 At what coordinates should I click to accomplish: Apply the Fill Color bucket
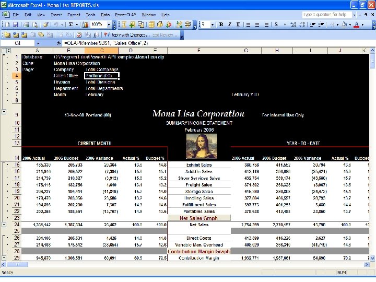[x=344, y=25]
